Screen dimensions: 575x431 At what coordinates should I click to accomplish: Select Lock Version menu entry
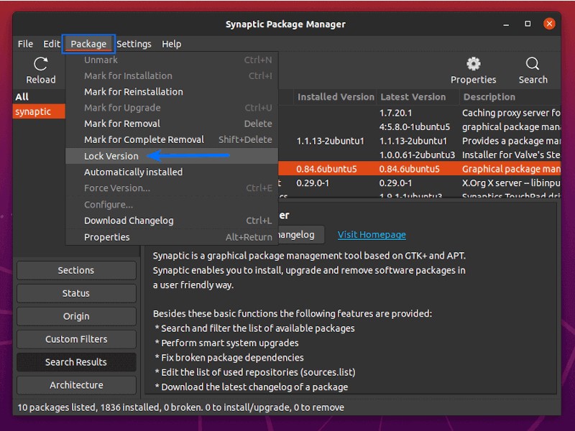pos(111,156)
